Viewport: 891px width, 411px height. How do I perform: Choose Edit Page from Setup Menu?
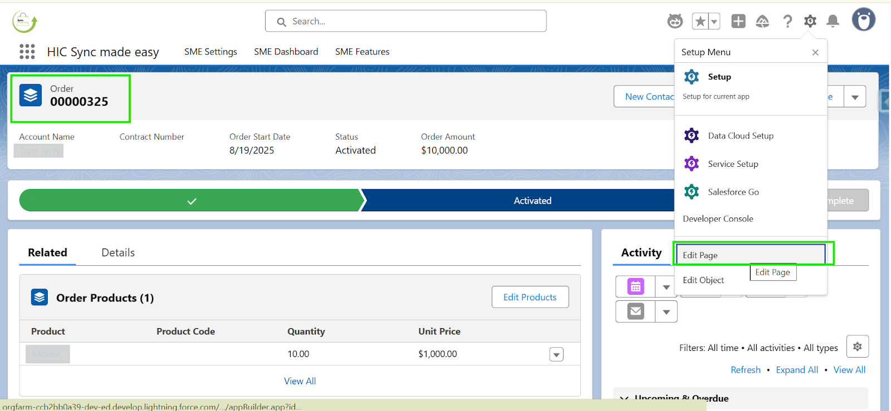point(750,255)
